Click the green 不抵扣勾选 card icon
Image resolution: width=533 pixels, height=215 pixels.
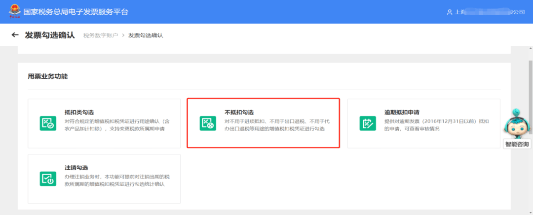click(207, 123)
